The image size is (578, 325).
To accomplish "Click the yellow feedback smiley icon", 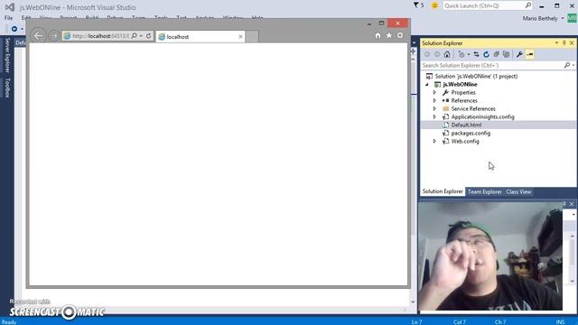I will click(434, 5).
